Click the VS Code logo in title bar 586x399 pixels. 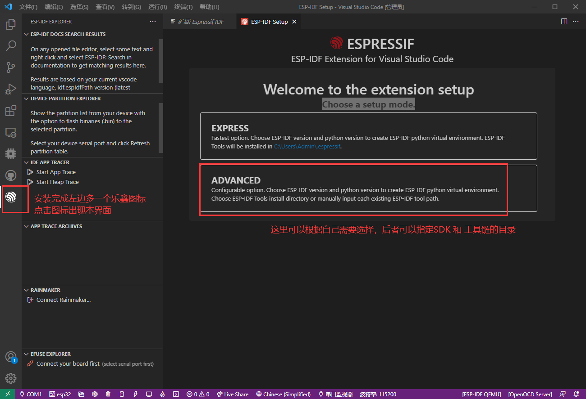click(x=8, y=7)
